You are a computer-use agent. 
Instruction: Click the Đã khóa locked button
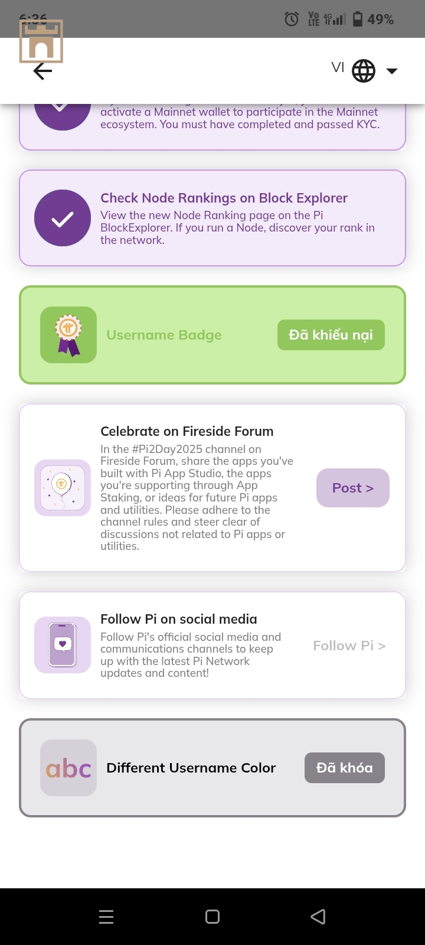click(x=345, y=768)
